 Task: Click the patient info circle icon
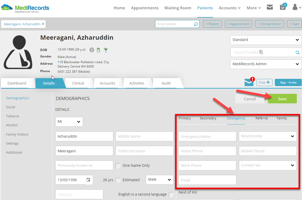pyautogui.click(x=92, y=50)
